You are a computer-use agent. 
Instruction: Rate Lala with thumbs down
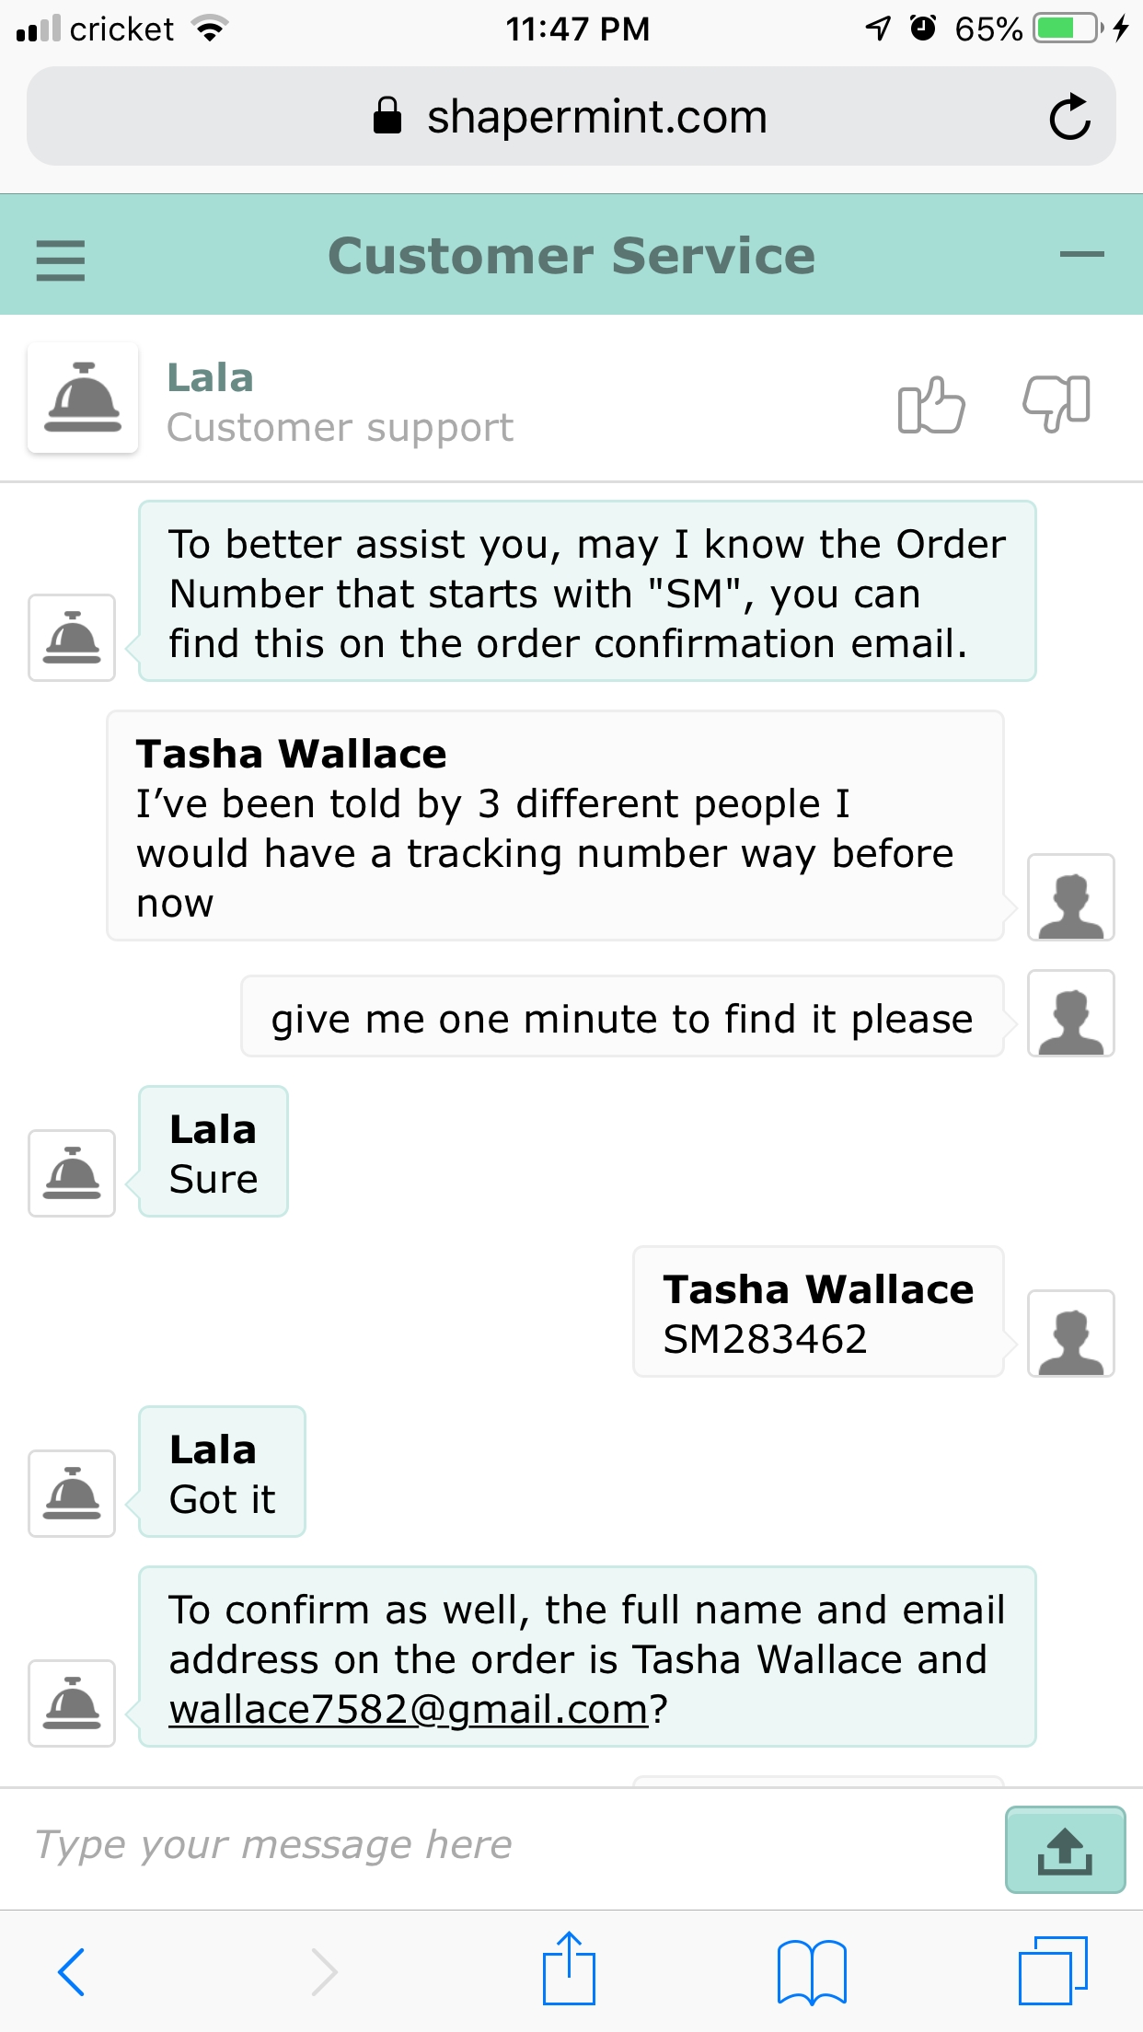1056,404
